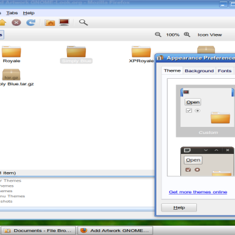Click the Firefox icon in taskbar

coord(84,230)
